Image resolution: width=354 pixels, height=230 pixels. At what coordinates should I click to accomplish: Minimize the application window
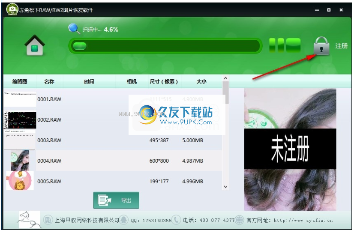317,10
